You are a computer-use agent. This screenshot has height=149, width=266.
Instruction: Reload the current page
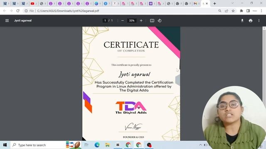pyautogui.click(x=18, y=11)
